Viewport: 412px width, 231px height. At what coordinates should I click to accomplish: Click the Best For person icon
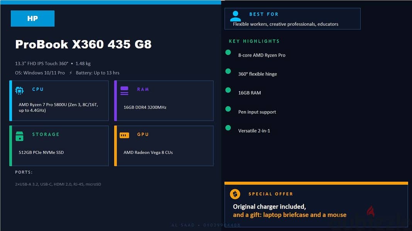click(x=236, y=16)
